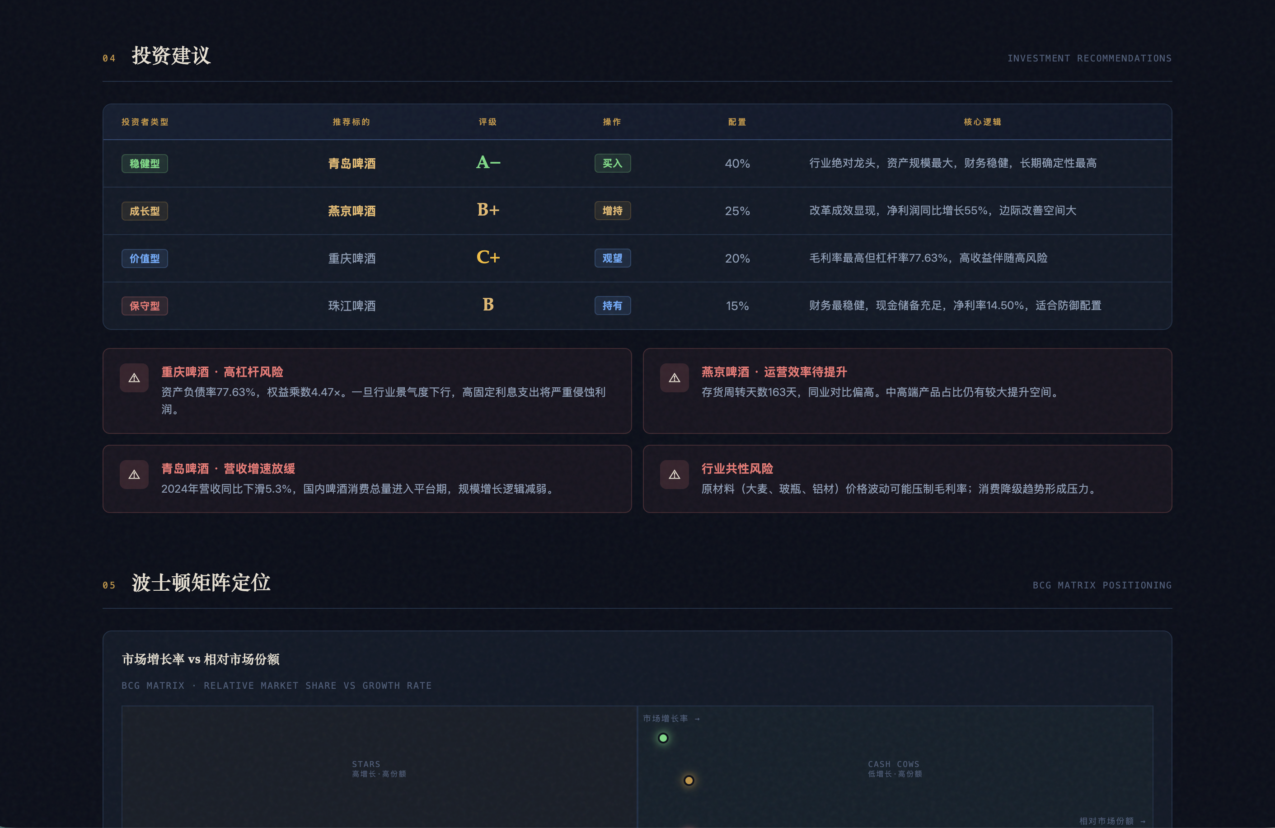1275x828 pixels.
Task: Click the 评级 column header
Action: pyautogui.click(x=488, y=122)
